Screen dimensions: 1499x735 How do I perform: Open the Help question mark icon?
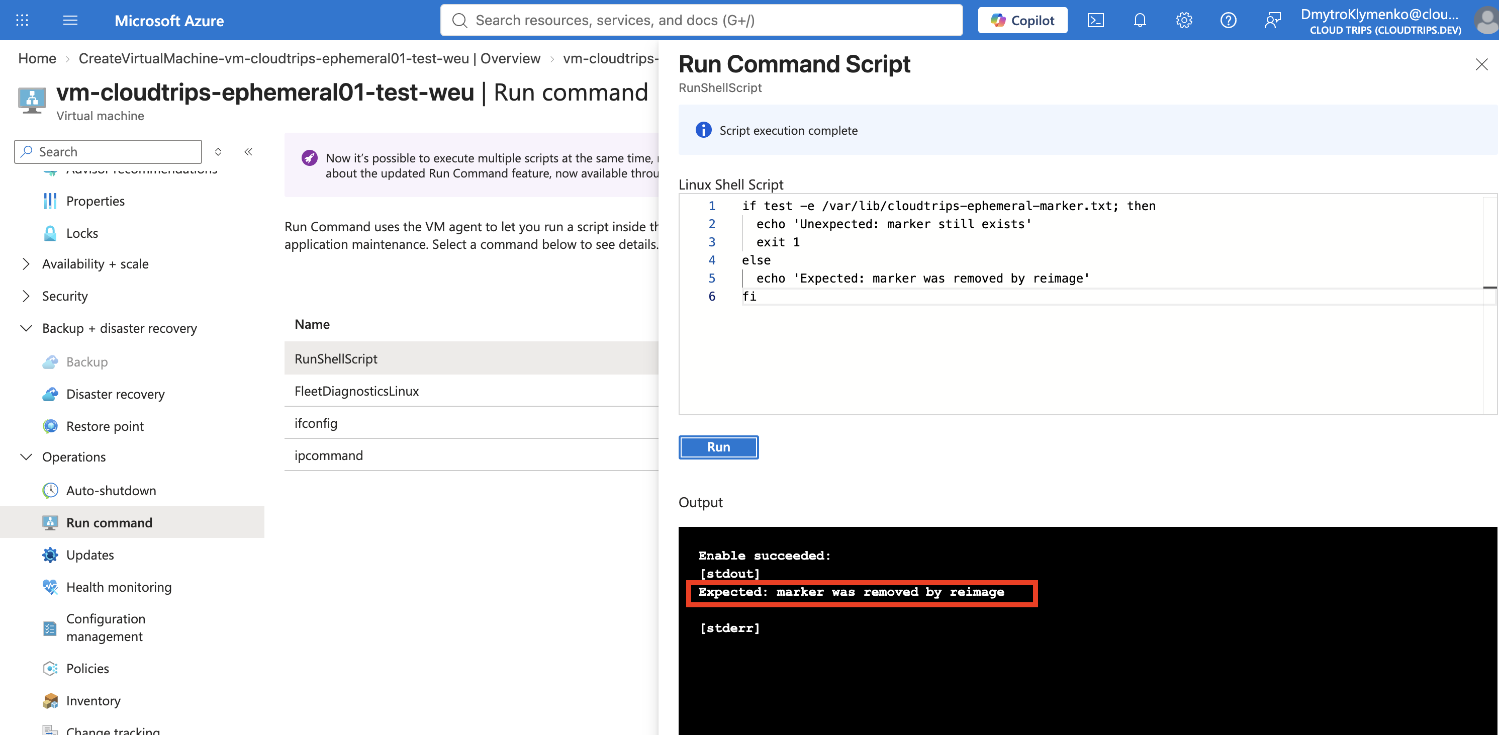tap(1229, 21)
